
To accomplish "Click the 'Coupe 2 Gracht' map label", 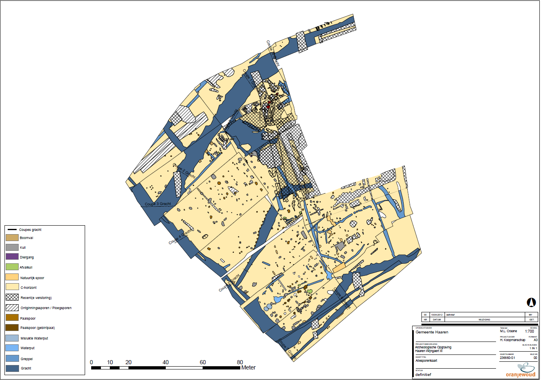I will click(184, 171).
